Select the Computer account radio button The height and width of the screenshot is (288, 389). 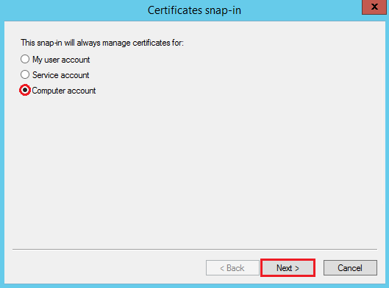(x=25, y=90)
